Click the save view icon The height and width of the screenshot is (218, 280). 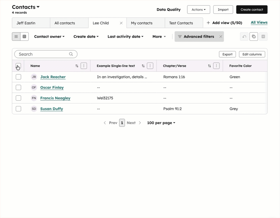pyautogui.click(x=263, y=37)
